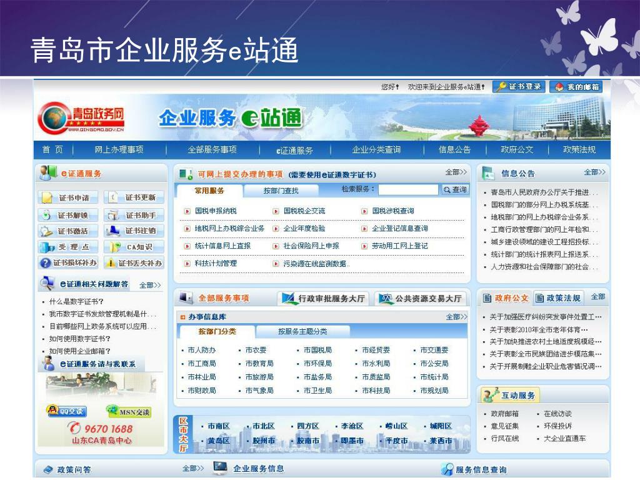
Task: Click the 证书申请 icon button
Action: click(x=68, y=197)
